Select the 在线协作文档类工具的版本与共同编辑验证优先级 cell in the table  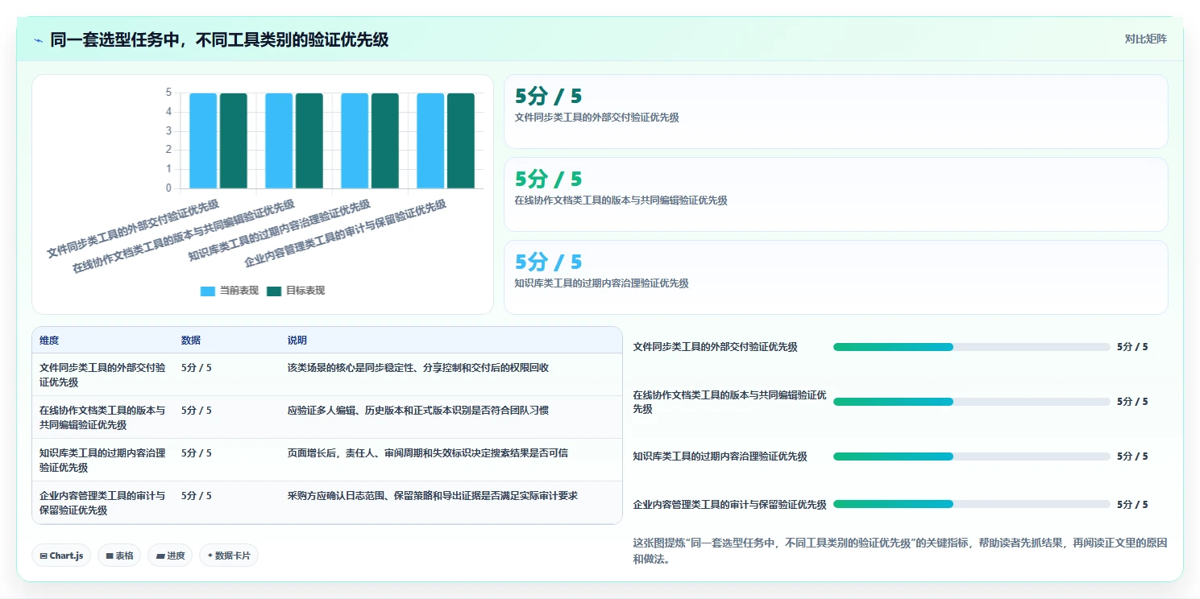click(102, 418)
